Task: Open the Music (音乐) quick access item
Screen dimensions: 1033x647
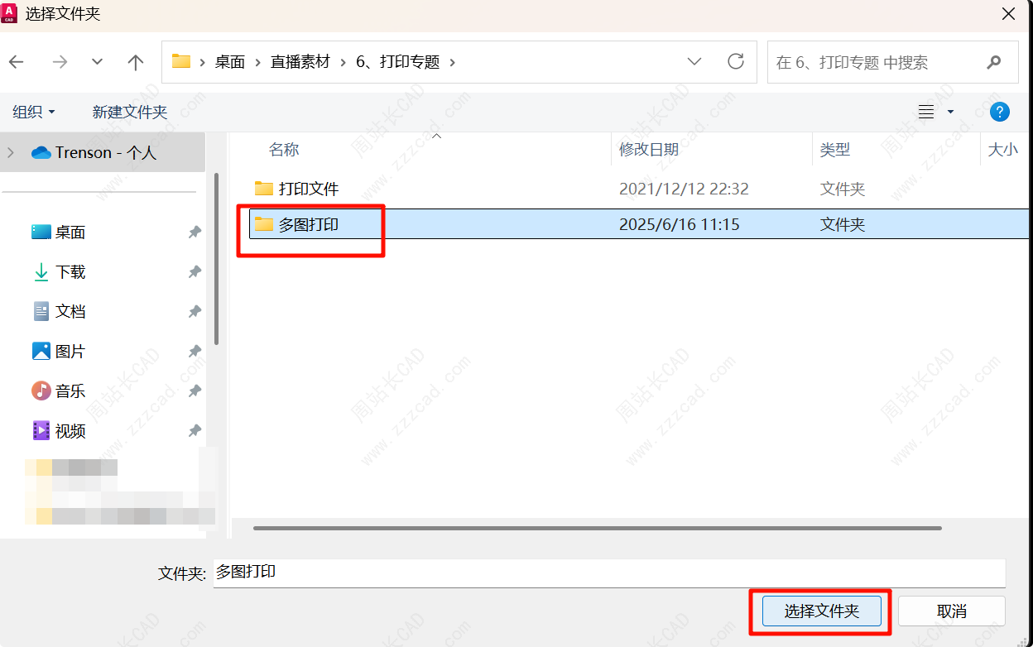Action: point(70,391)
